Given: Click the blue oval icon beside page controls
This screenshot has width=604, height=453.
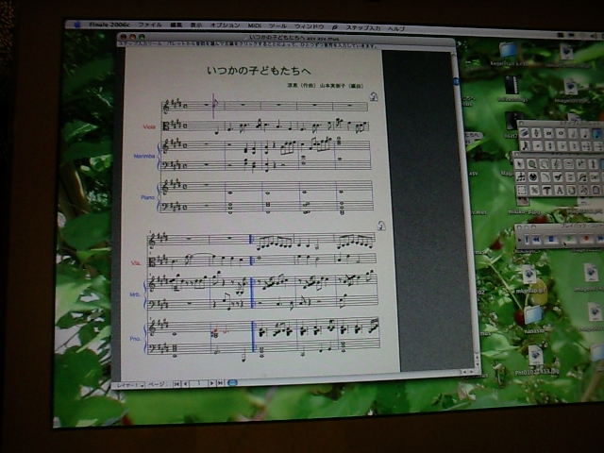Looking at the screenshot, I should [232, 382].
